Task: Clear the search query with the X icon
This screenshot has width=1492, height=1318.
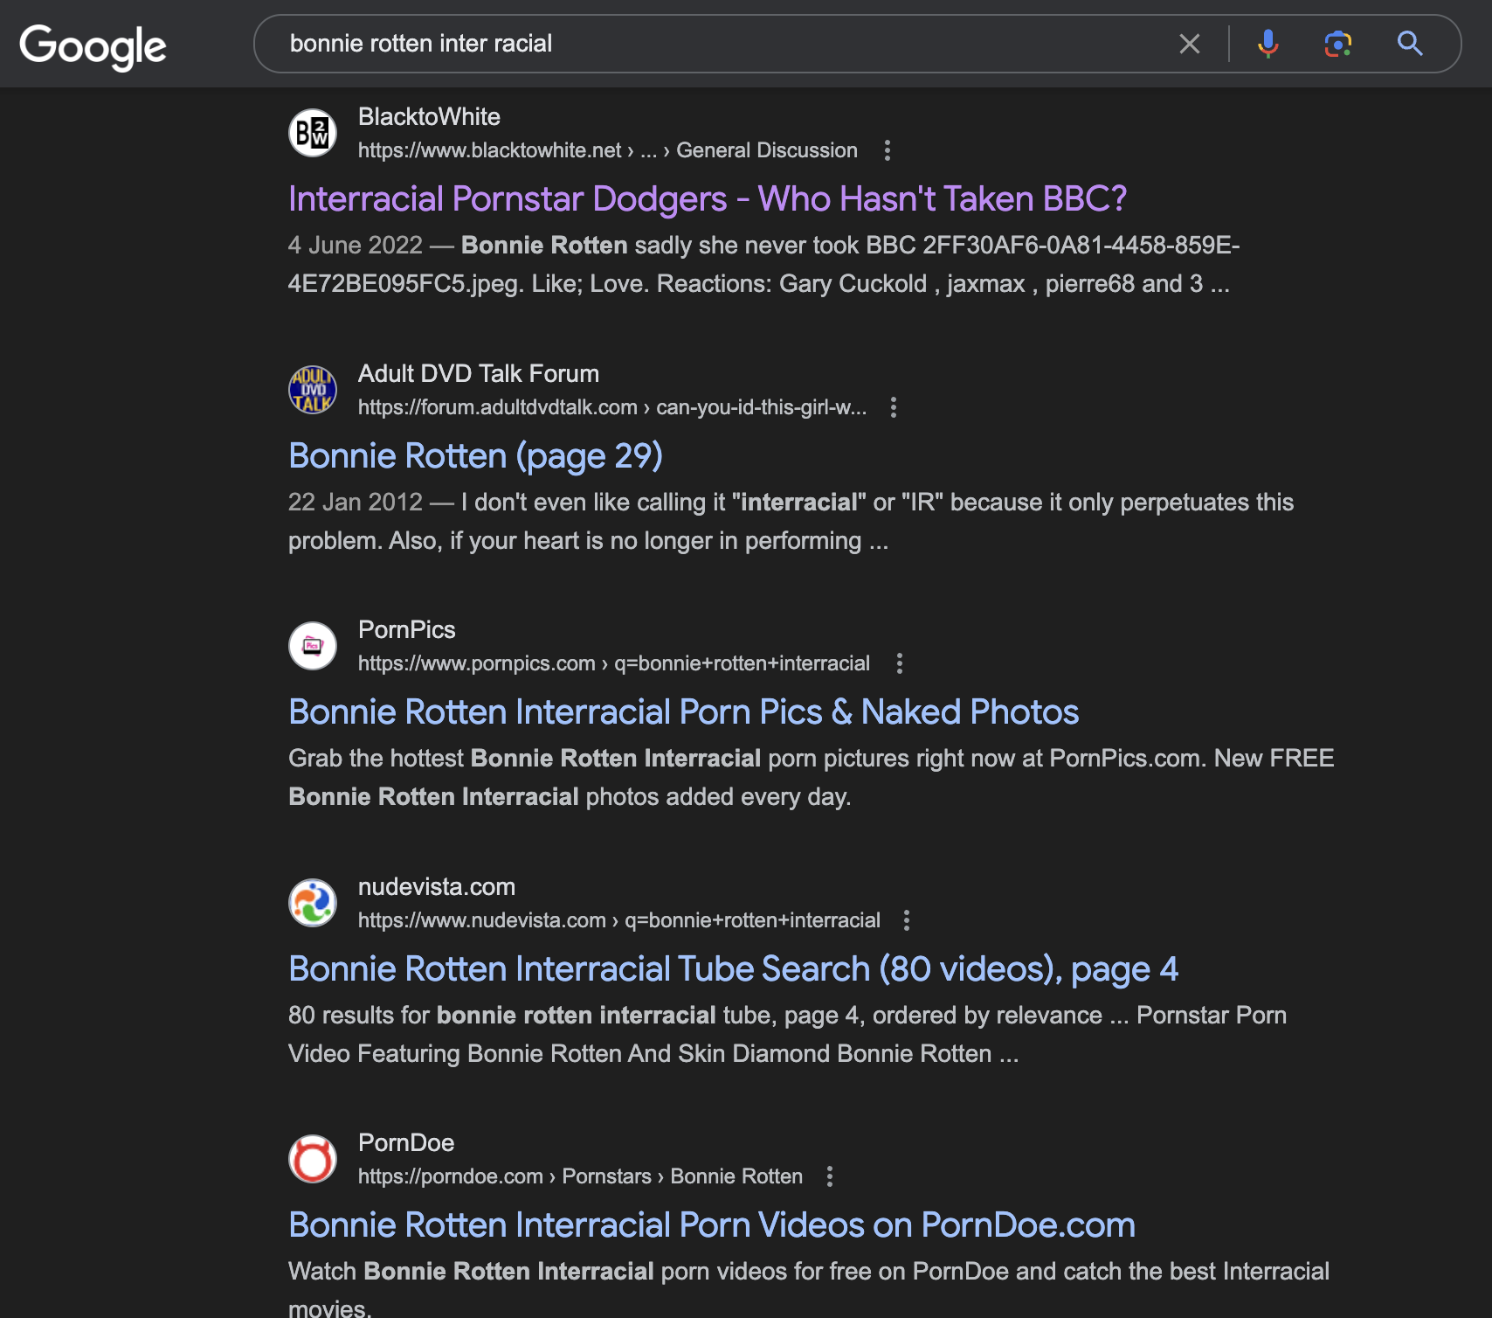Action: [1189, 44]
